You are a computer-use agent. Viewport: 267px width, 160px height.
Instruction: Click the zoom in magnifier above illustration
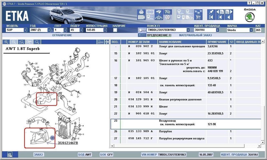click(x=6, y=42)
